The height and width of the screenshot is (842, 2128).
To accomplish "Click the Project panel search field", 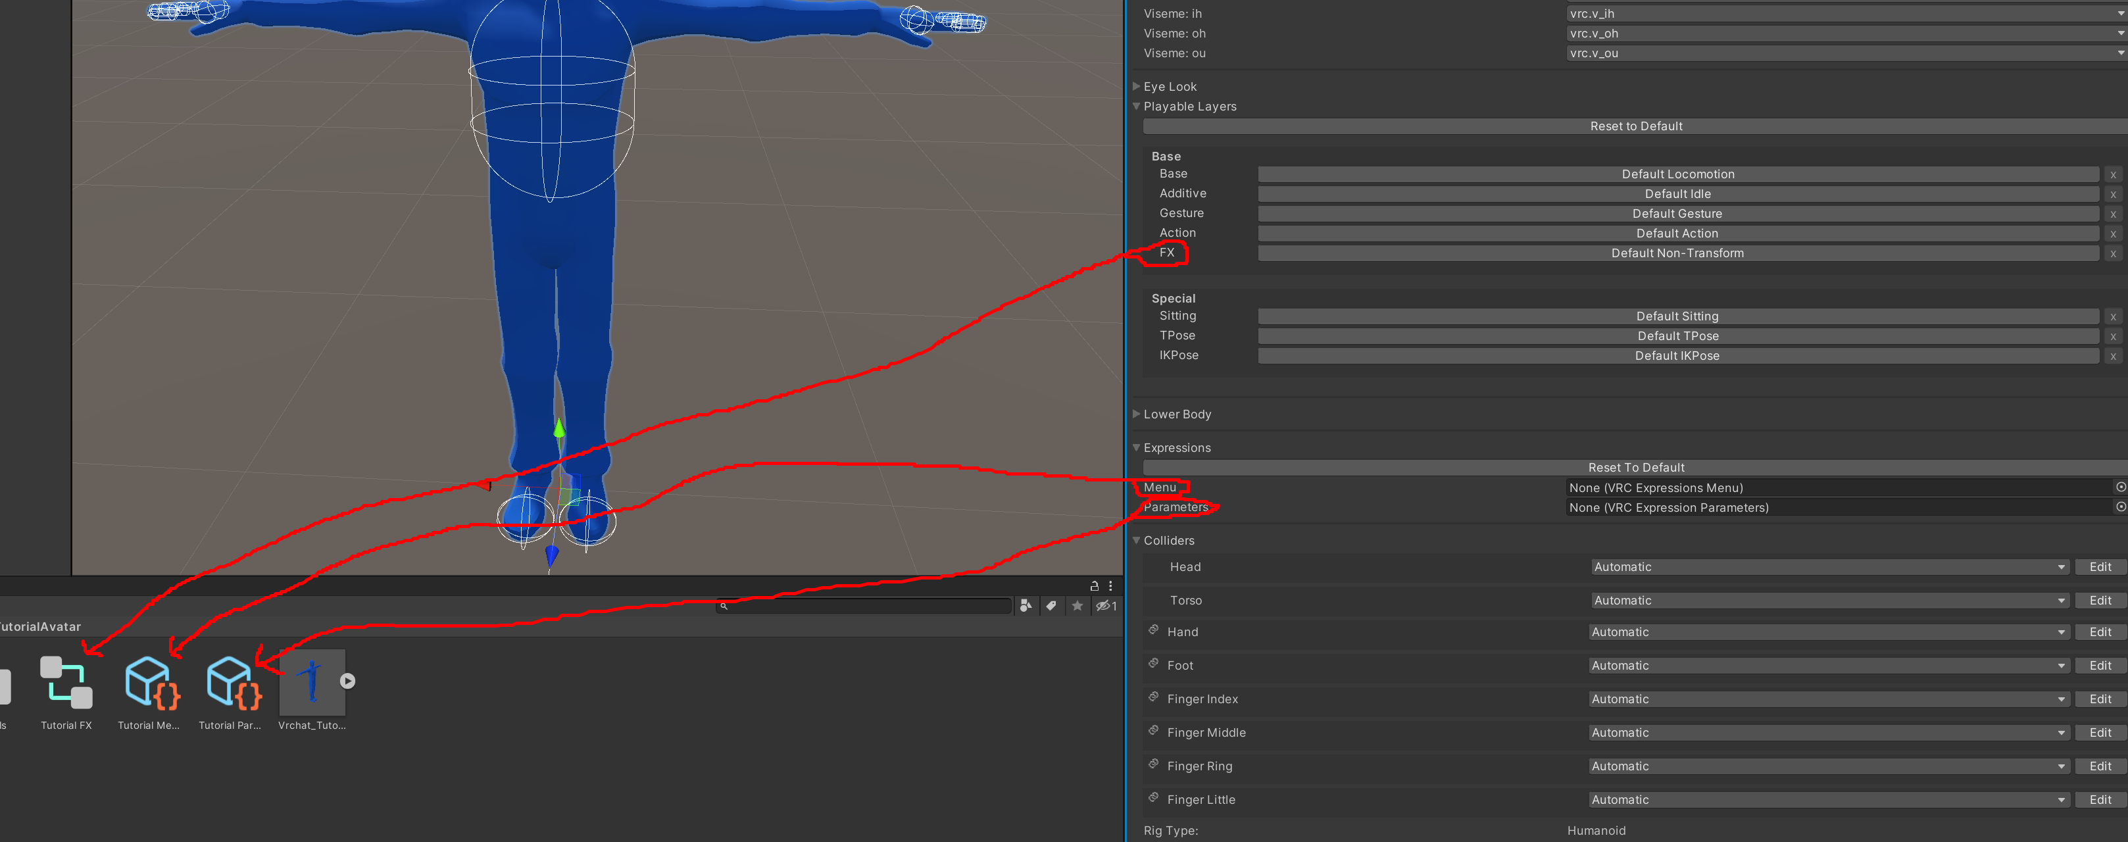I will tap(868, 606).
